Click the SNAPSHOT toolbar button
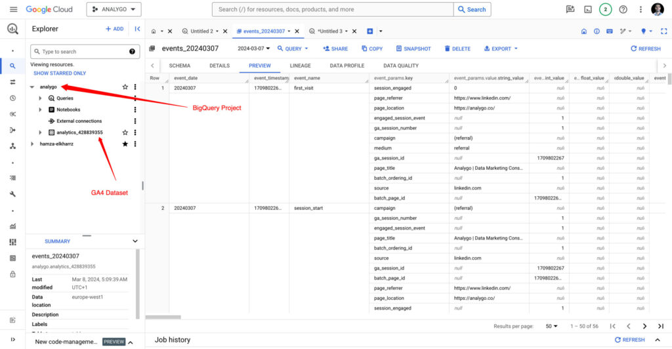This screenshot has width=672, height=349. (413, 49)
